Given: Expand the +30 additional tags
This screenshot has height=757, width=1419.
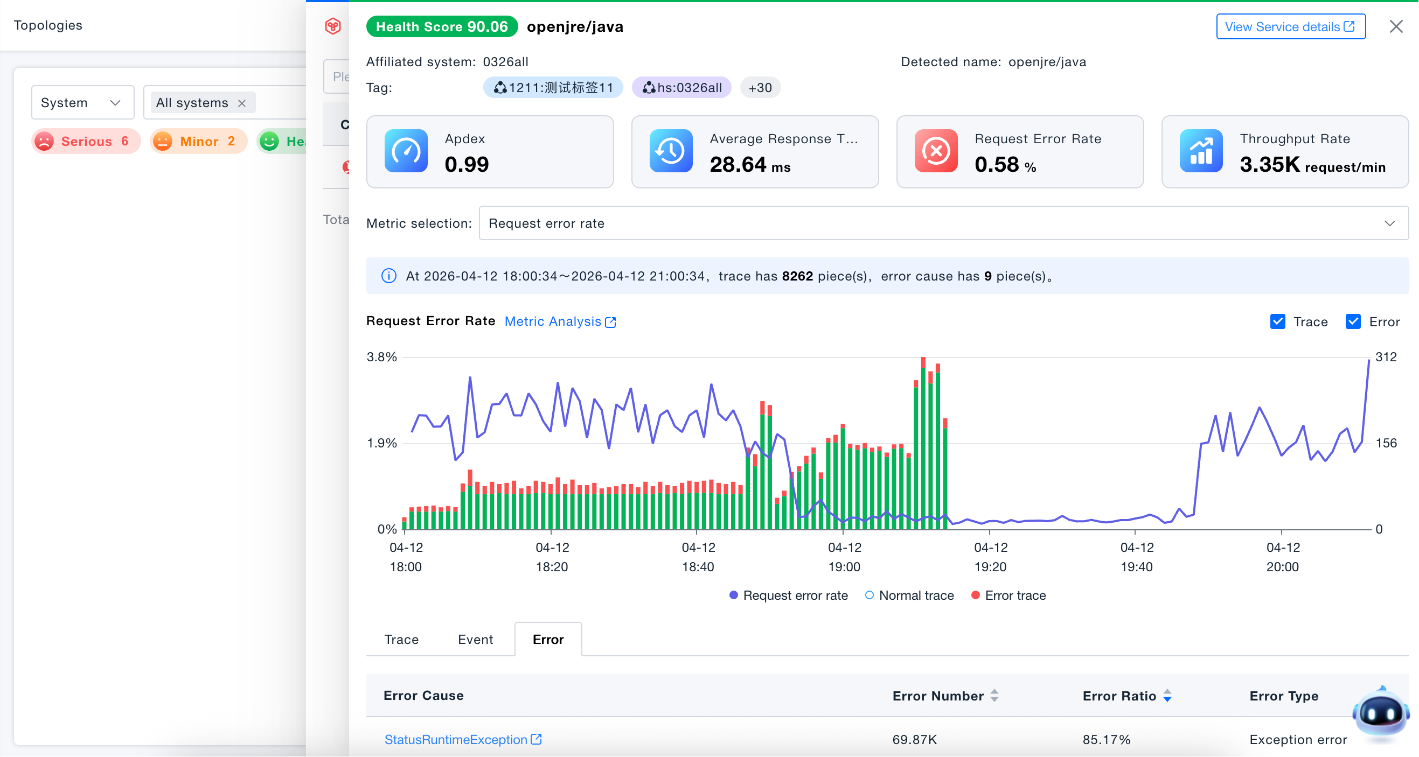Looking at the screenshot, I should click(x=760, y=88).
